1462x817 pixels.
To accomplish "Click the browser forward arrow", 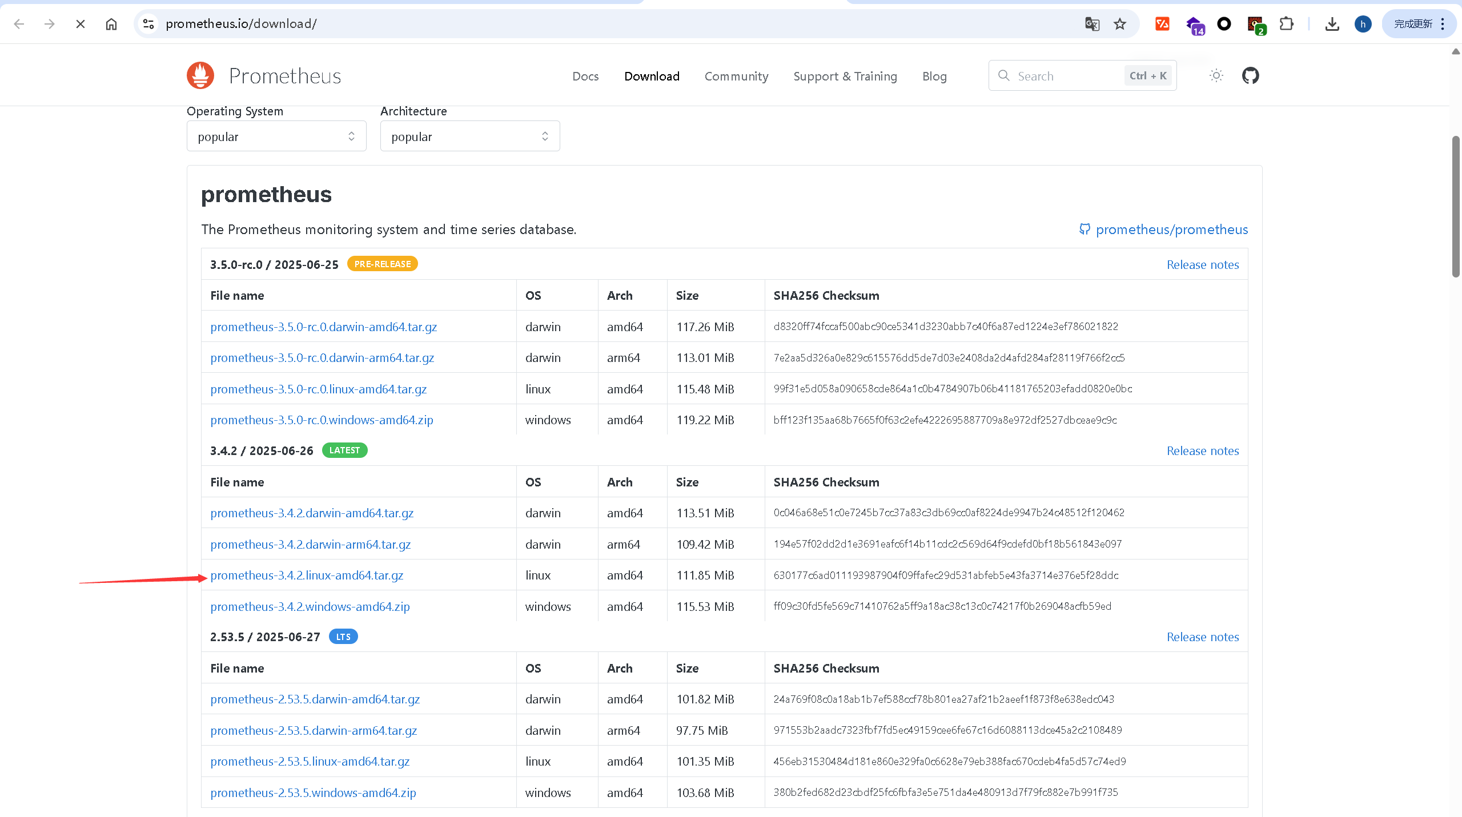I will [x=50, y=24].
